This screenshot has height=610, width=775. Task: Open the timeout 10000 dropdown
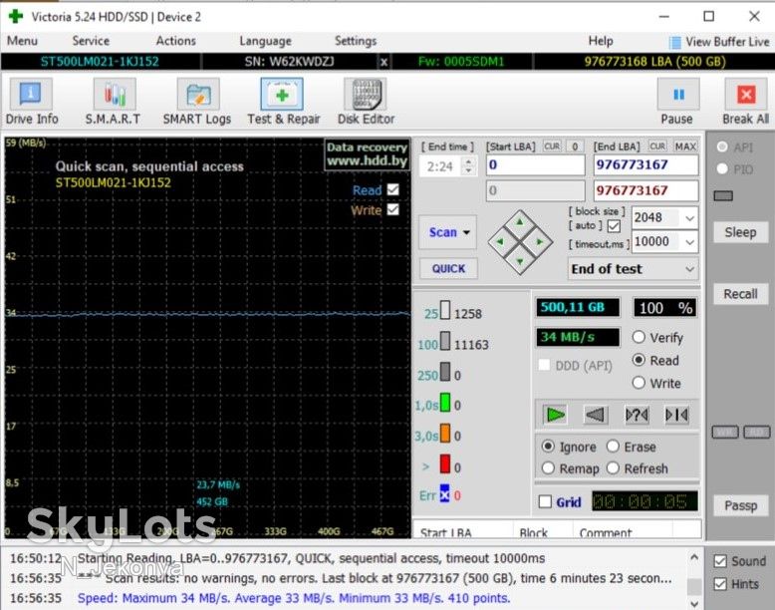(x=689, y=242)
